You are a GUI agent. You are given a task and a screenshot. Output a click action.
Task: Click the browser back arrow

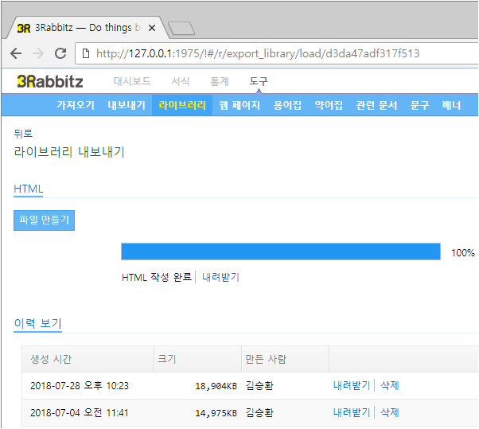16,53
